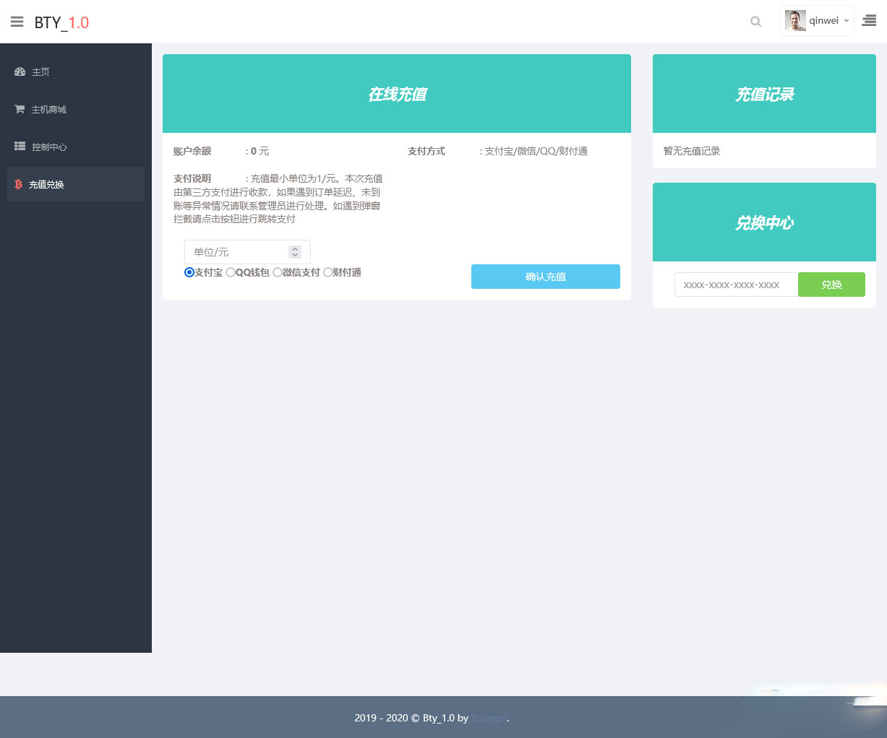Click the qinwei user avatar picture
This screenshot has width=887, height=738.
(795, 21)
